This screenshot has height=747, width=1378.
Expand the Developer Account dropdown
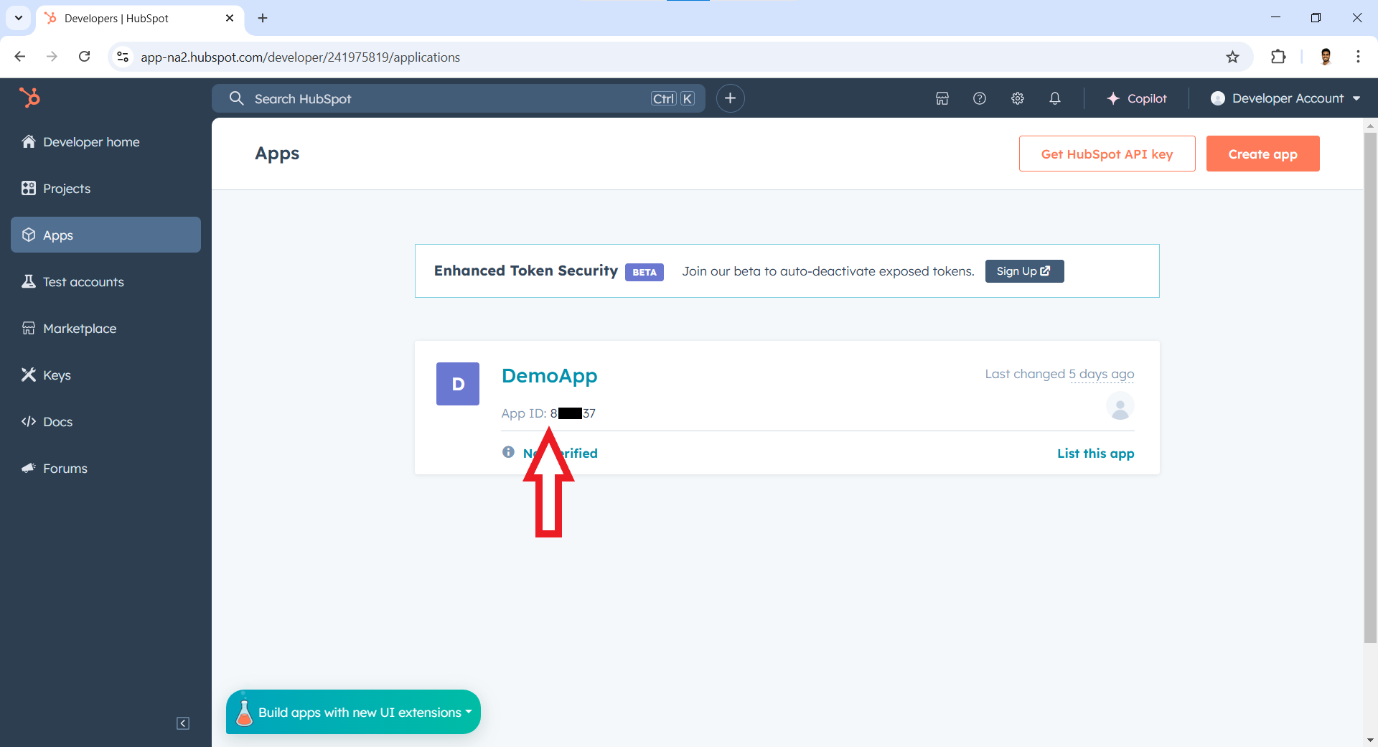pyautogui.click(x=1285, y=98)
